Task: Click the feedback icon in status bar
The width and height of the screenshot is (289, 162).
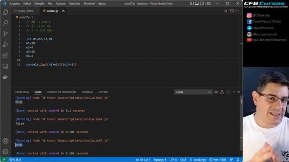Action: pyautogui.click(x=231, y=160)
